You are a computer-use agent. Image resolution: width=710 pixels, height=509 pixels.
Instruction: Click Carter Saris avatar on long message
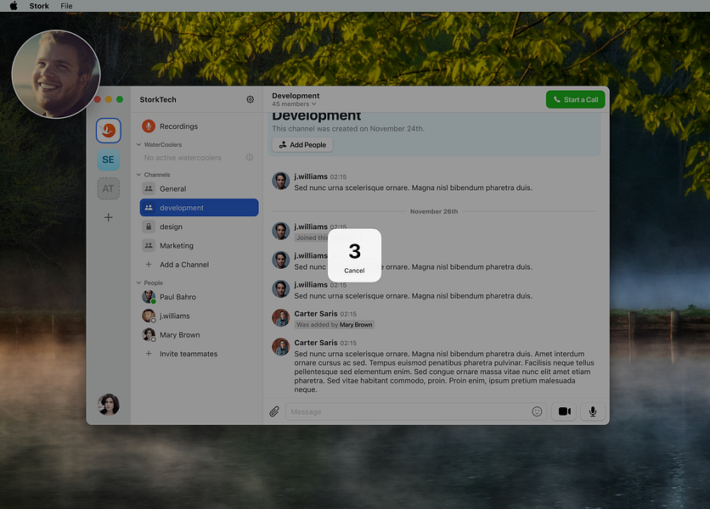click(281, 347)
